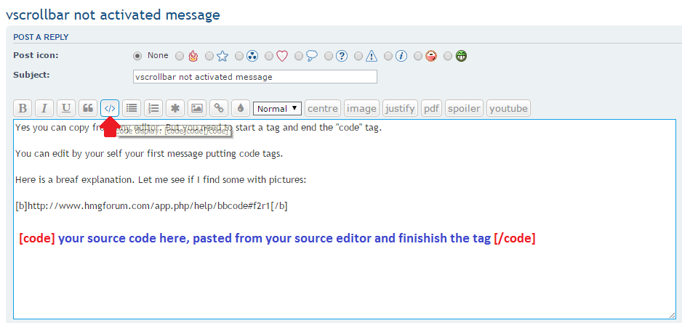Apply italic formatting button

tap(44, 108)
